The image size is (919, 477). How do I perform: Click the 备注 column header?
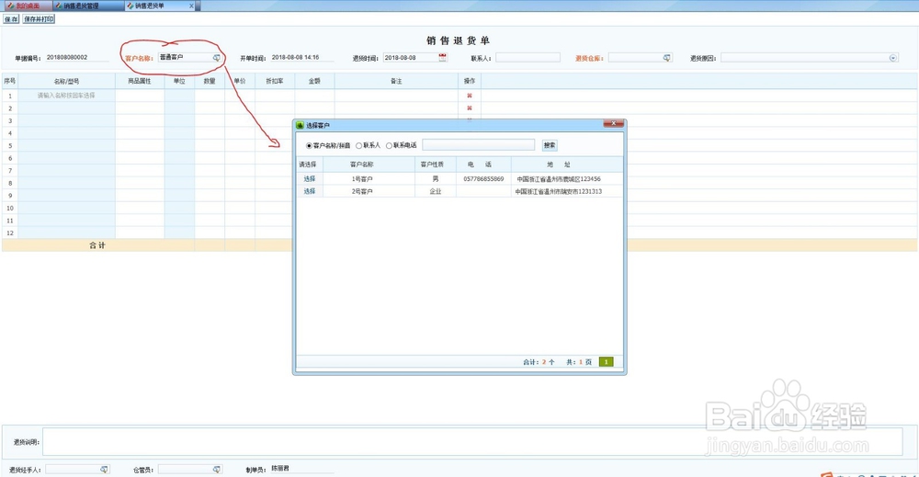click(x=396, y=81)
